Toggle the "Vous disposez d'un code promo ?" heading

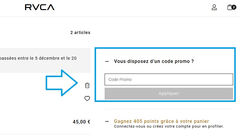pyautogui.click(x=154, y=61)
